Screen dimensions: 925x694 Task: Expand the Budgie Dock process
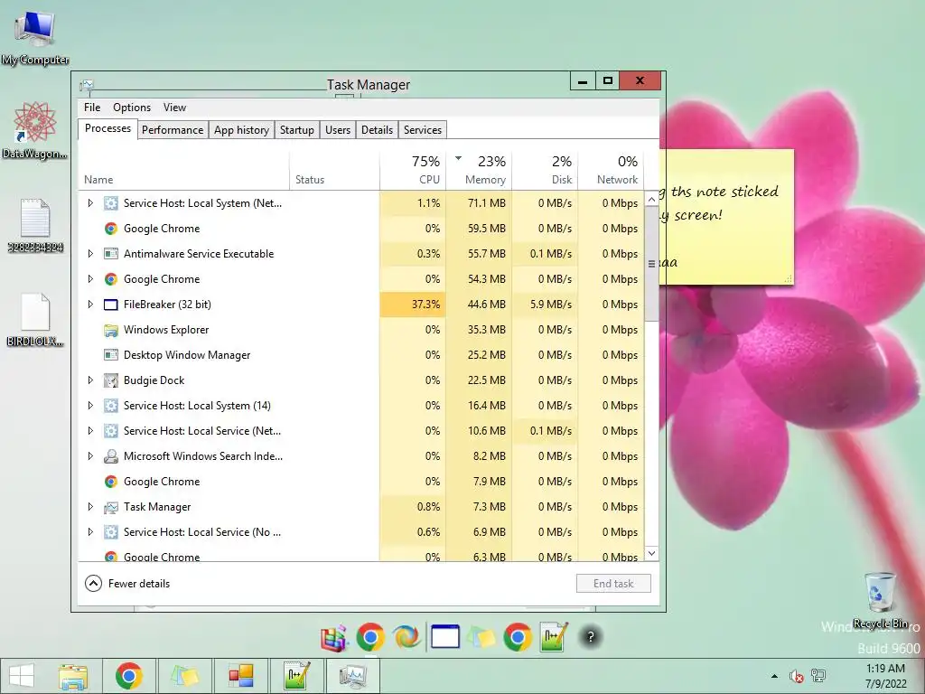[x=90, y=380]
